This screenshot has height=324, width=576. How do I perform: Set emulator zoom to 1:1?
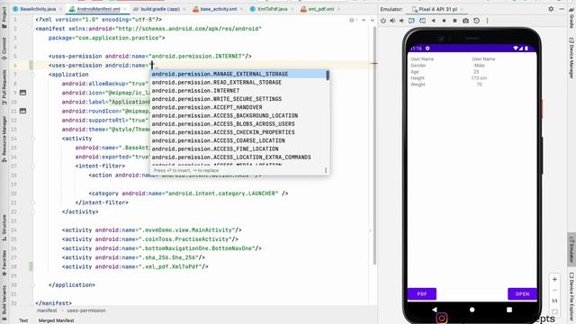[554, 301]
